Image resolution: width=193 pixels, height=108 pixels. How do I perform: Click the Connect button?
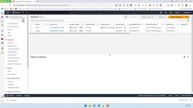coord(134,17)
